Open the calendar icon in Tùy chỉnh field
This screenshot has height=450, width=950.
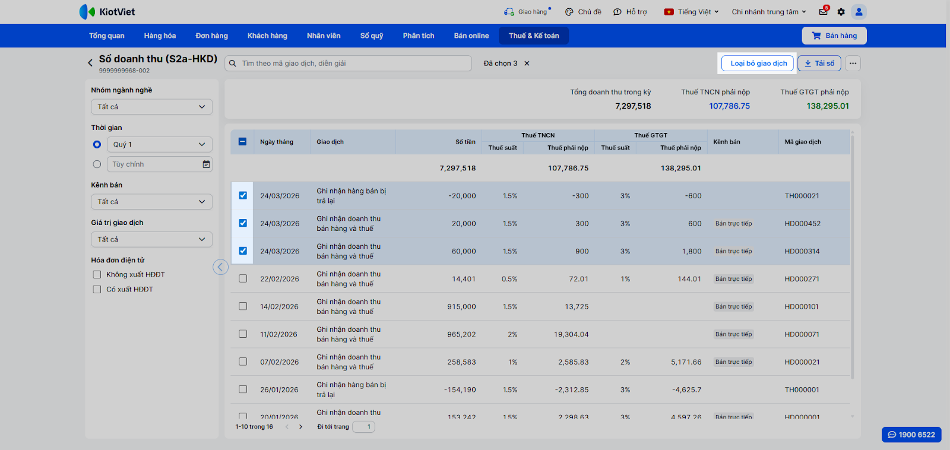pyautogui.click(x=206, y=164)
